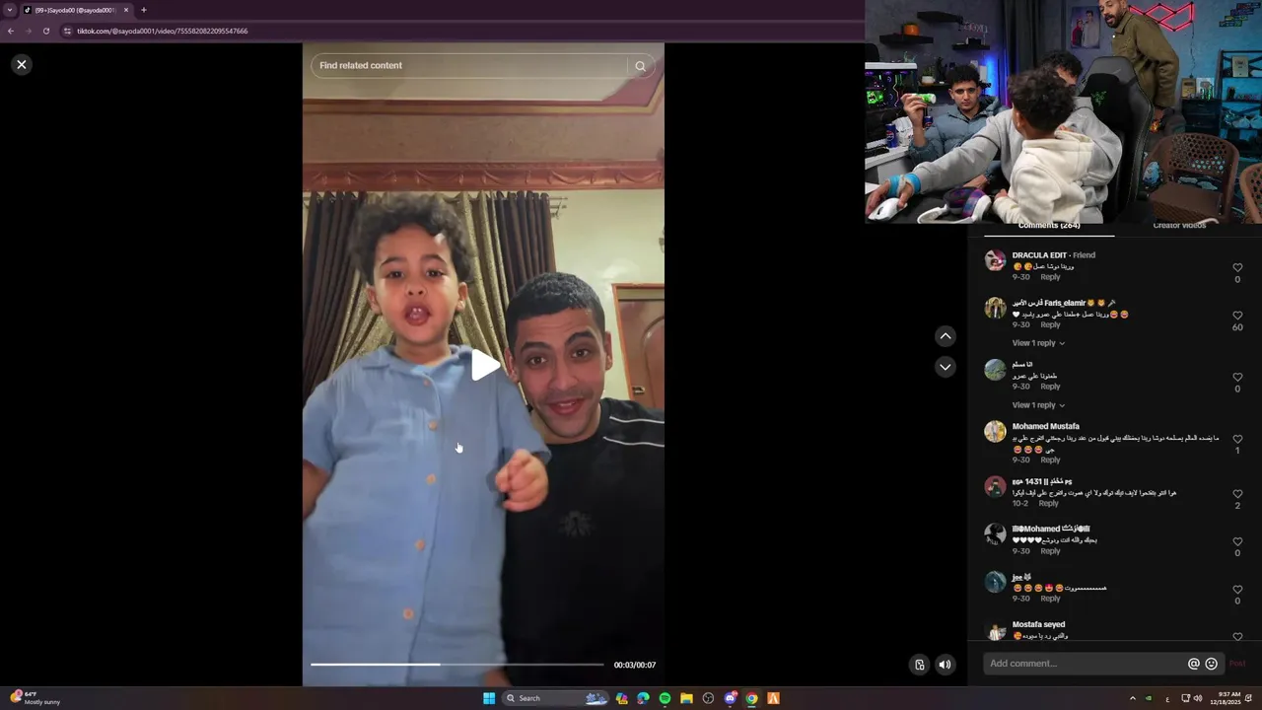Like joe's comment

tap(1237, 590)
